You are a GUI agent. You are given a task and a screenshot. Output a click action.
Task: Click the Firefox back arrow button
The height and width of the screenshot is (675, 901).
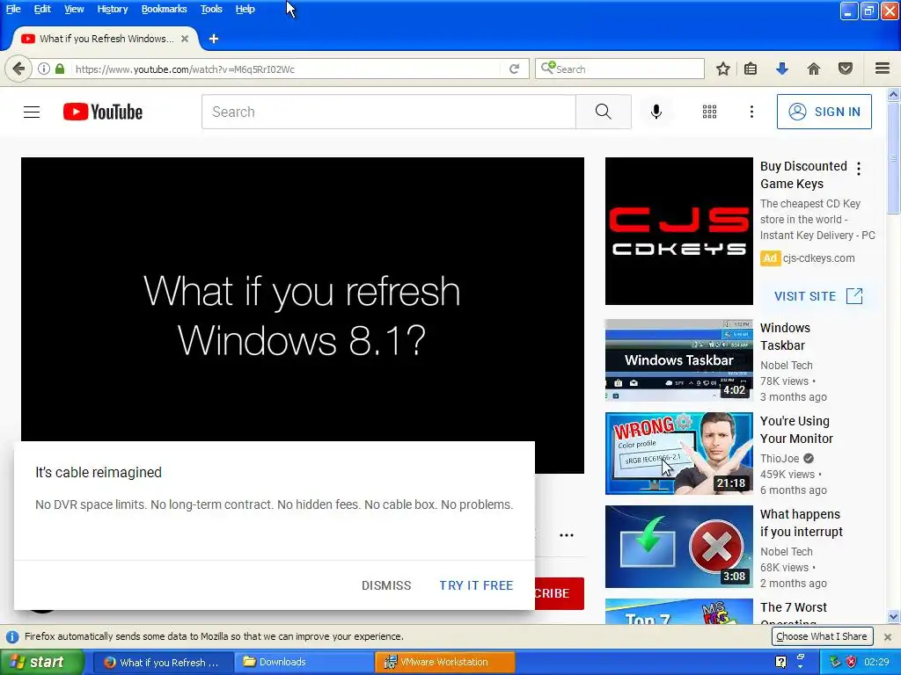[x=18, y=69]
